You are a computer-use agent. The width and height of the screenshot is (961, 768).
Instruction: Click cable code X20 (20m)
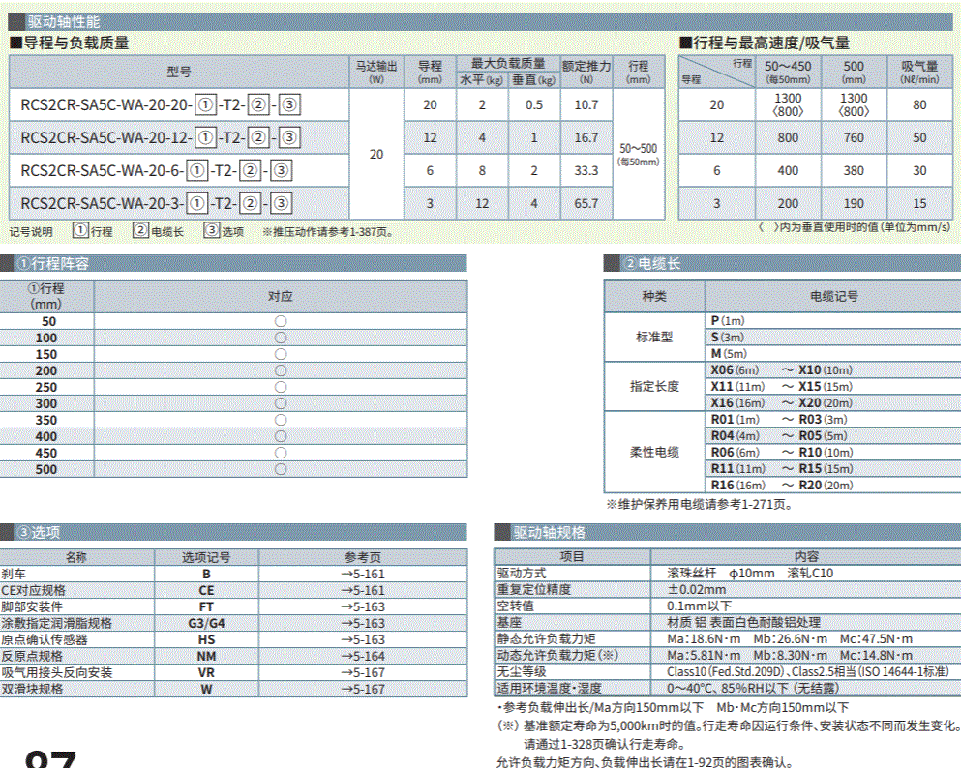825,403
